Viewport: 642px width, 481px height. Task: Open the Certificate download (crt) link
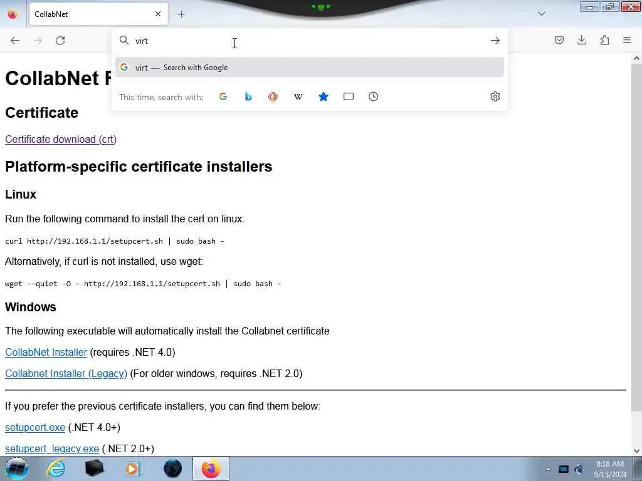pyautogui.click(x=61, y=140)
